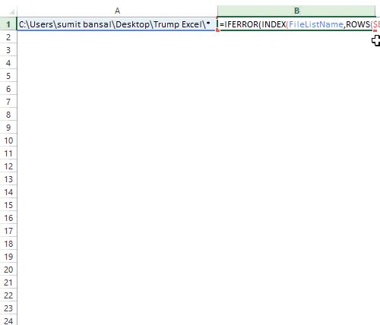The image size is (380, 325).
Task: Click row header 13
Action: 8,179
